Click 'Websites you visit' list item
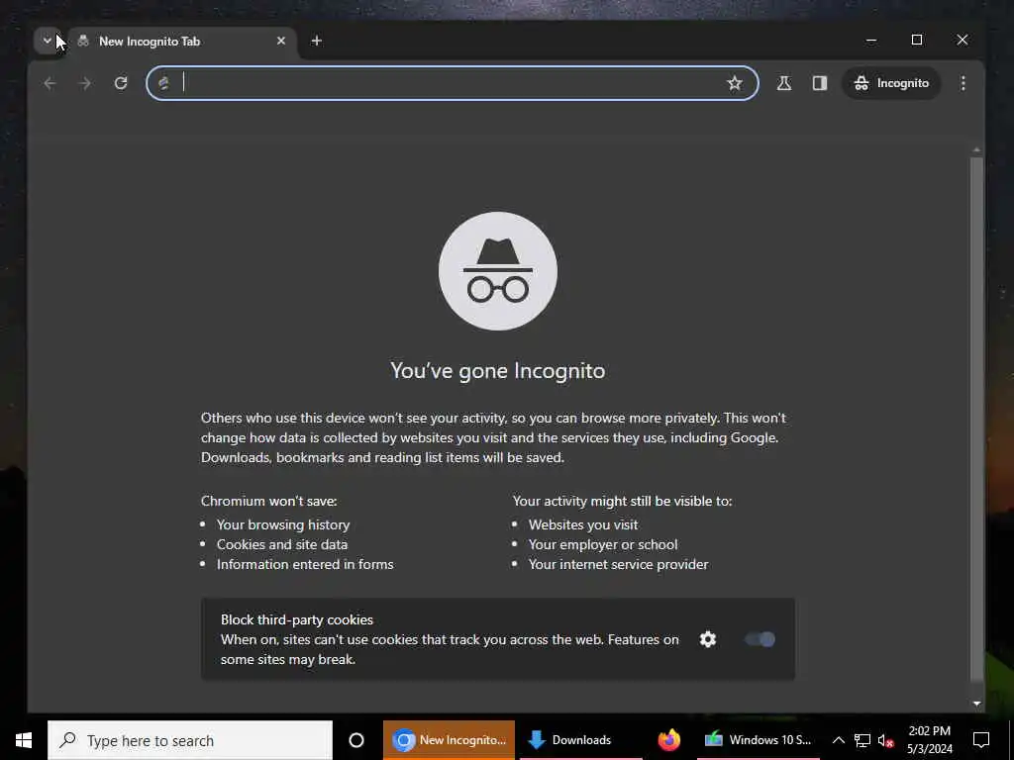This screenshot has width=1014, height=760. 583,524
